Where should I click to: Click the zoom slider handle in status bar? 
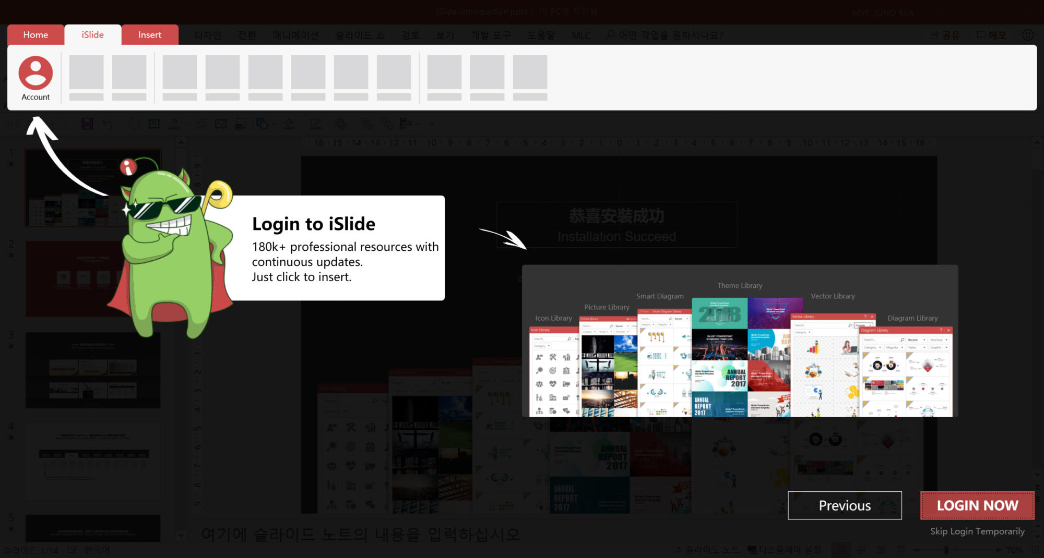pos(946,550)
